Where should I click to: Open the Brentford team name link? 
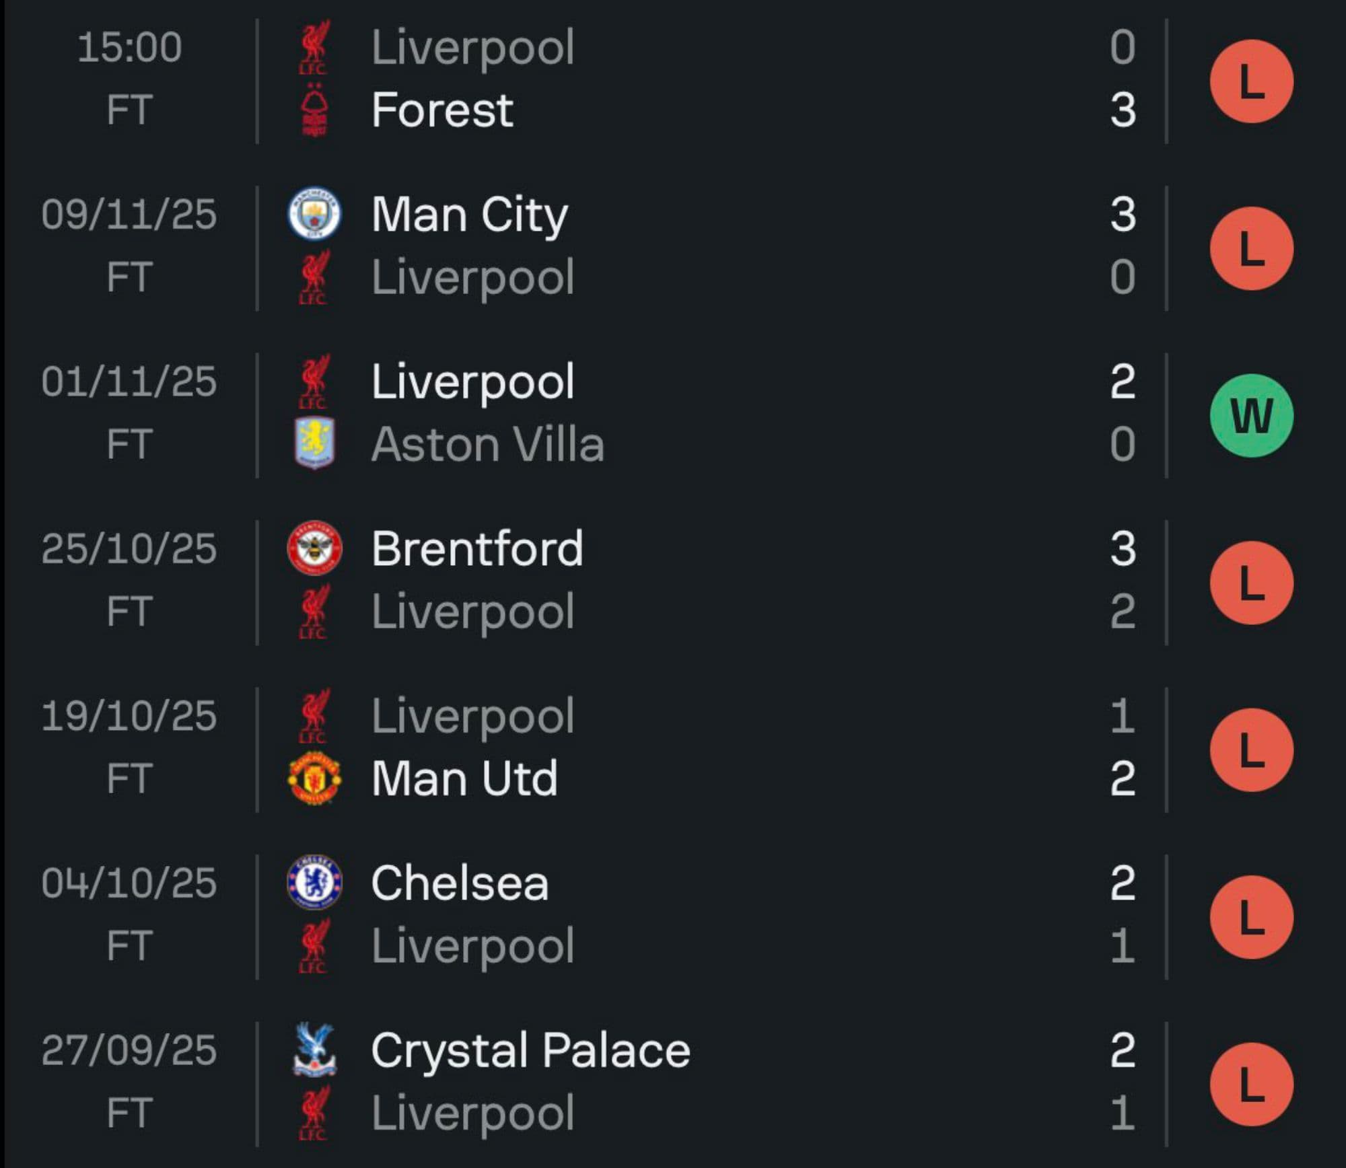(476, 549)
